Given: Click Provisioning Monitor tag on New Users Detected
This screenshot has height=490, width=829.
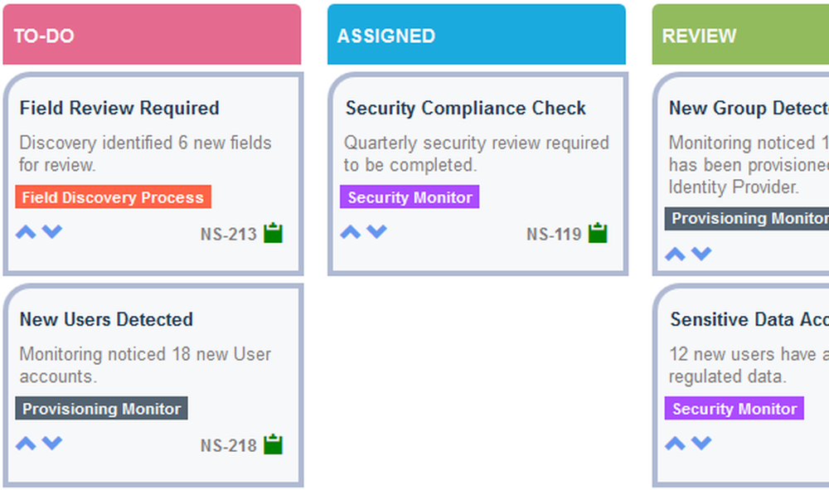Looking at the screenshot, I should [x=101, y=408].
